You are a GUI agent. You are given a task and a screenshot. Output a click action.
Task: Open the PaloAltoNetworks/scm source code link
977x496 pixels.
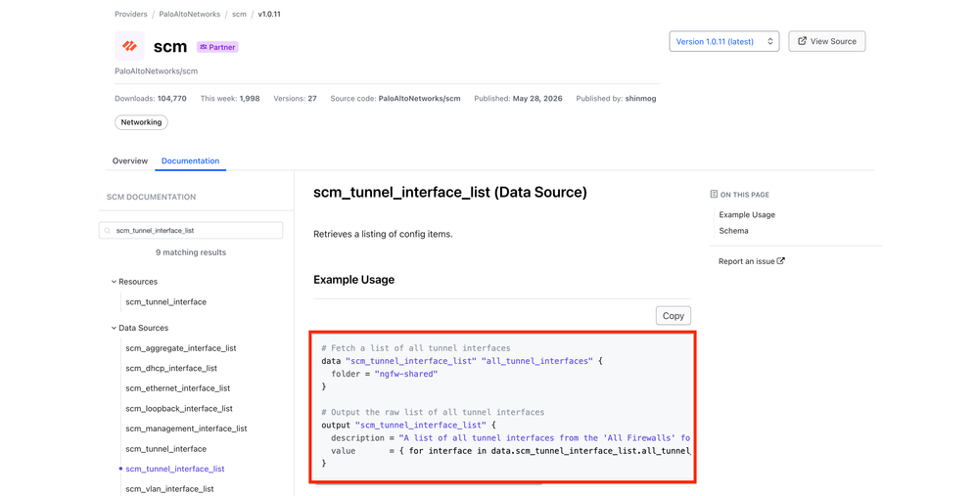pos(419,99)
